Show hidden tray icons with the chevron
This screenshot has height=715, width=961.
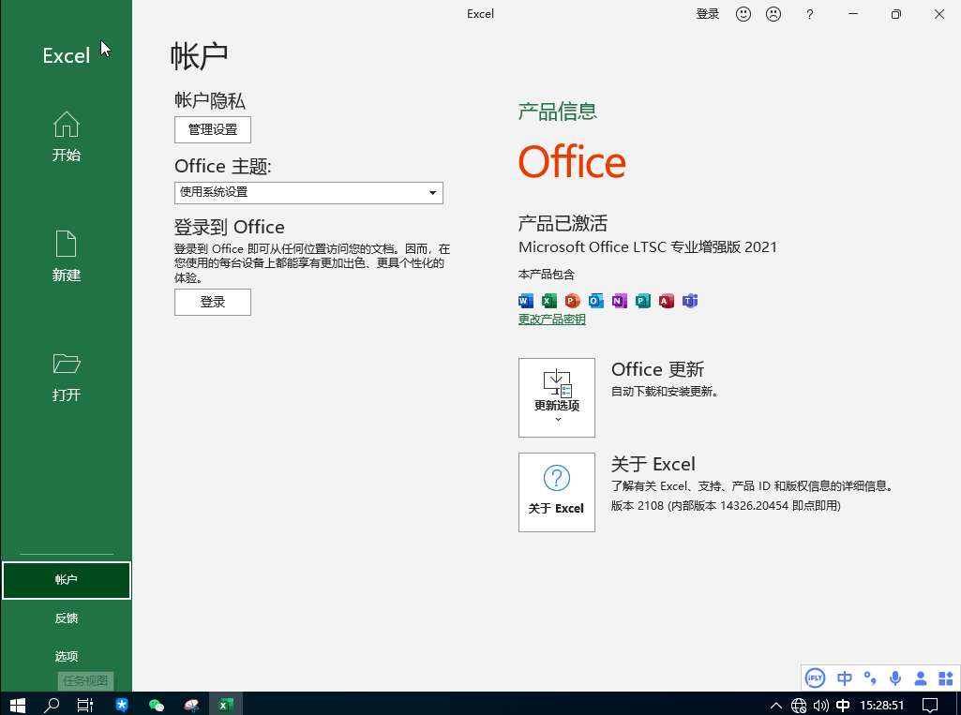pyautogui.click(x=776, y=706)
